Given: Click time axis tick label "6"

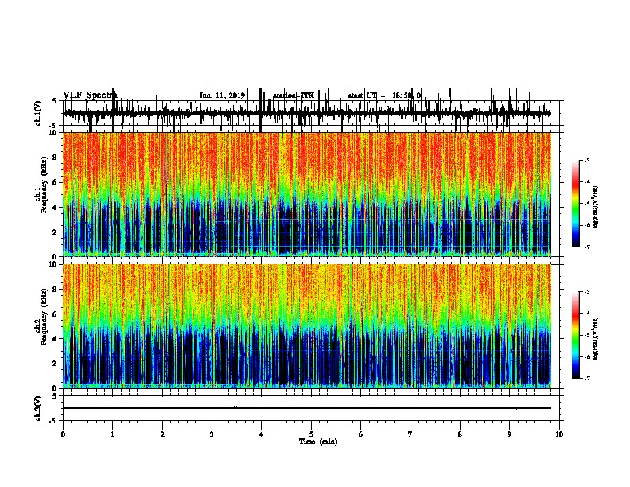Looking at the screenshot, I should point(361,434).
